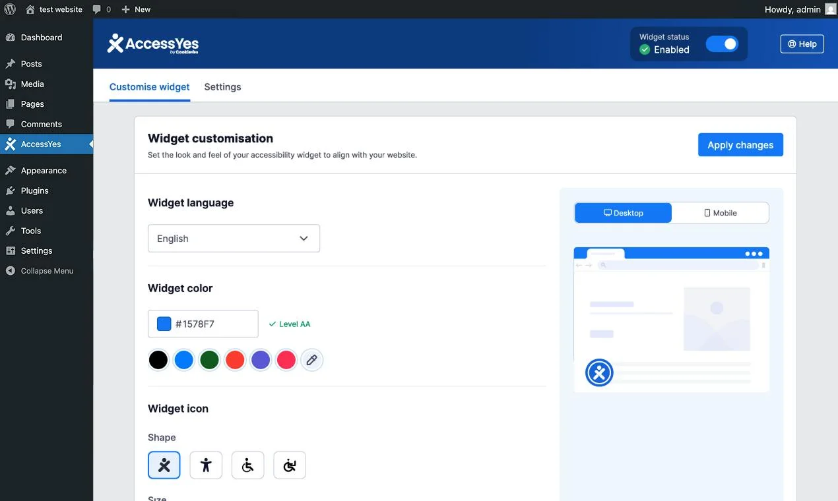838x501 pixels.
Task: Click the AccessYes logo in header
Action: (153, 44)
